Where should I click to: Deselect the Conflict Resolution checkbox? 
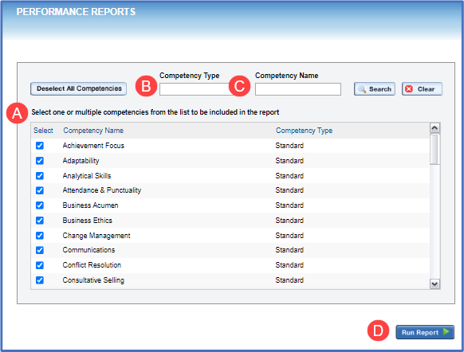click(40, 265)
